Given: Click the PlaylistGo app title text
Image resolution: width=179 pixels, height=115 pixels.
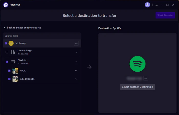Looking at the screenshot, I should point(15,5).
